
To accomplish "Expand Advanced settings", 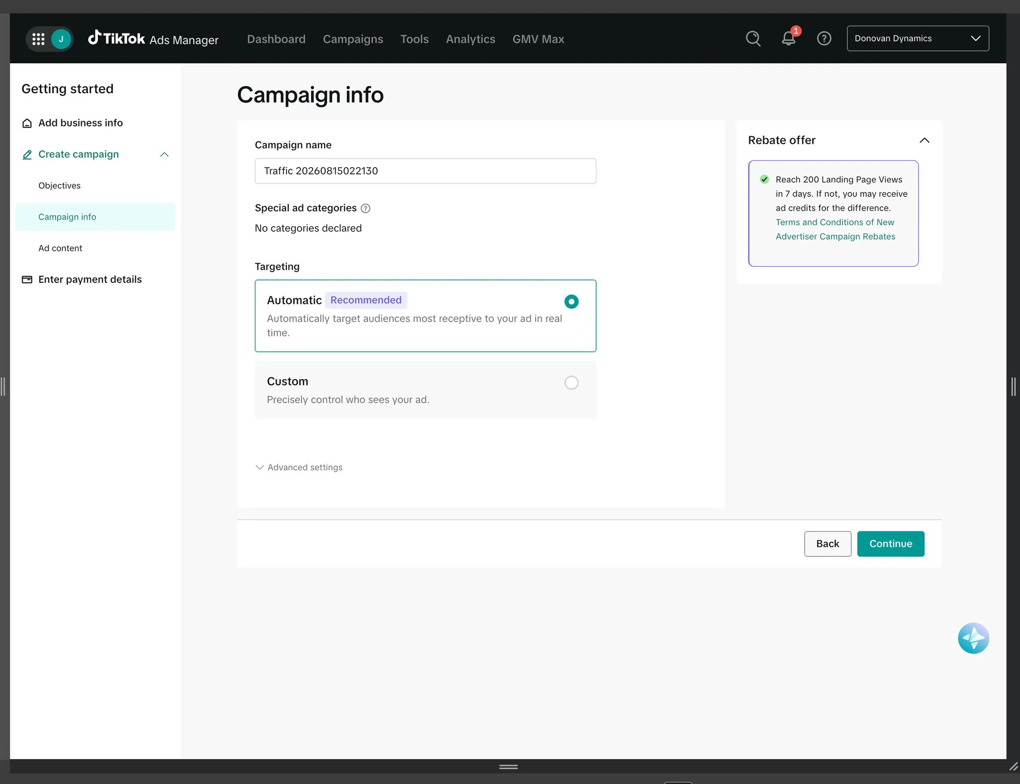I will (299, 467).
